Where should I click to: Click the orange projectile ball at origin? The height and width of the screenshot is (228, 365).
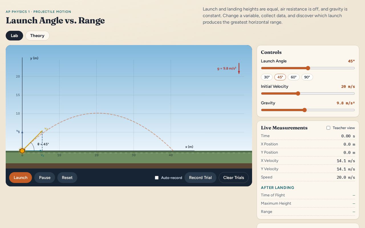pos(22,151)
